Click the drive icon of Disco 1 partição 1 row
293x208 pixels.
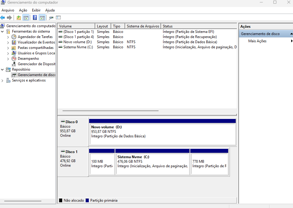[x=60, y=32]
